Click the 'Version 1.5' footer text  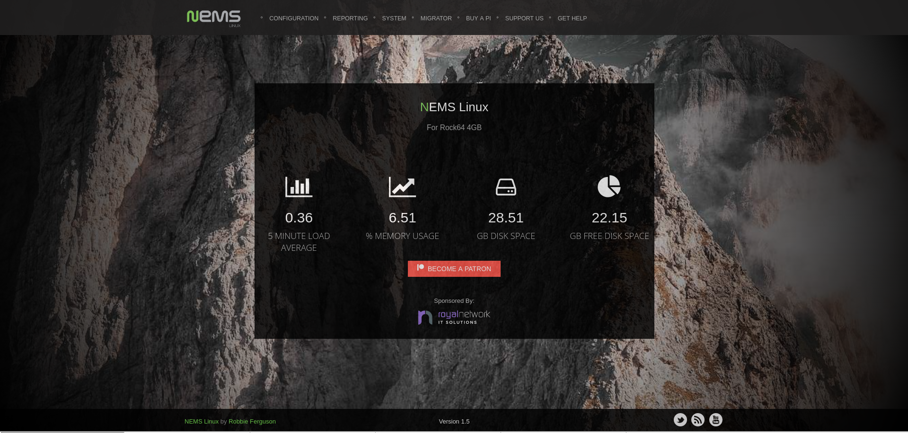click(x=454, y=422)
